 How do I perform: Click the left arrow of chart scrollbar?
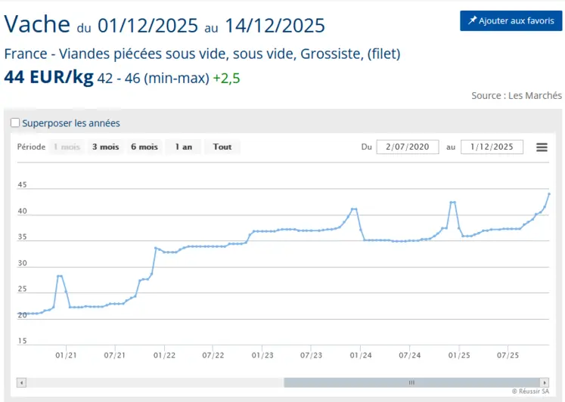(x=21, y=382)
